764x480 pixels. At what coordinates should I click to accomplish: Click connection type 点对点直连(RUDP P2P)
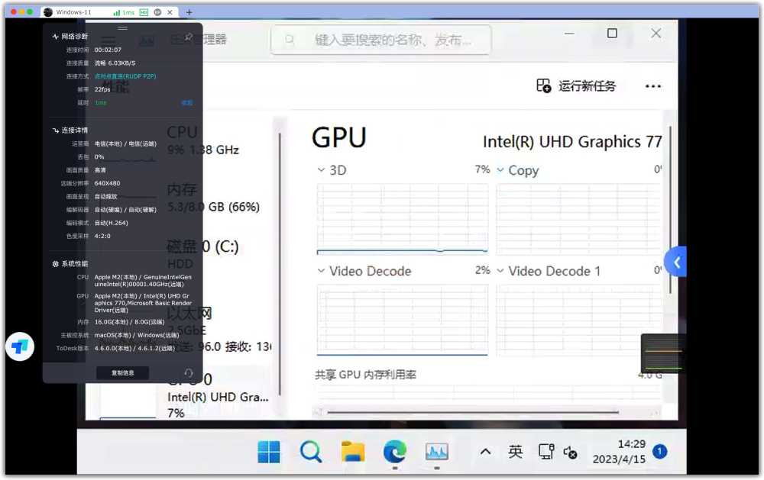(125, 76)
